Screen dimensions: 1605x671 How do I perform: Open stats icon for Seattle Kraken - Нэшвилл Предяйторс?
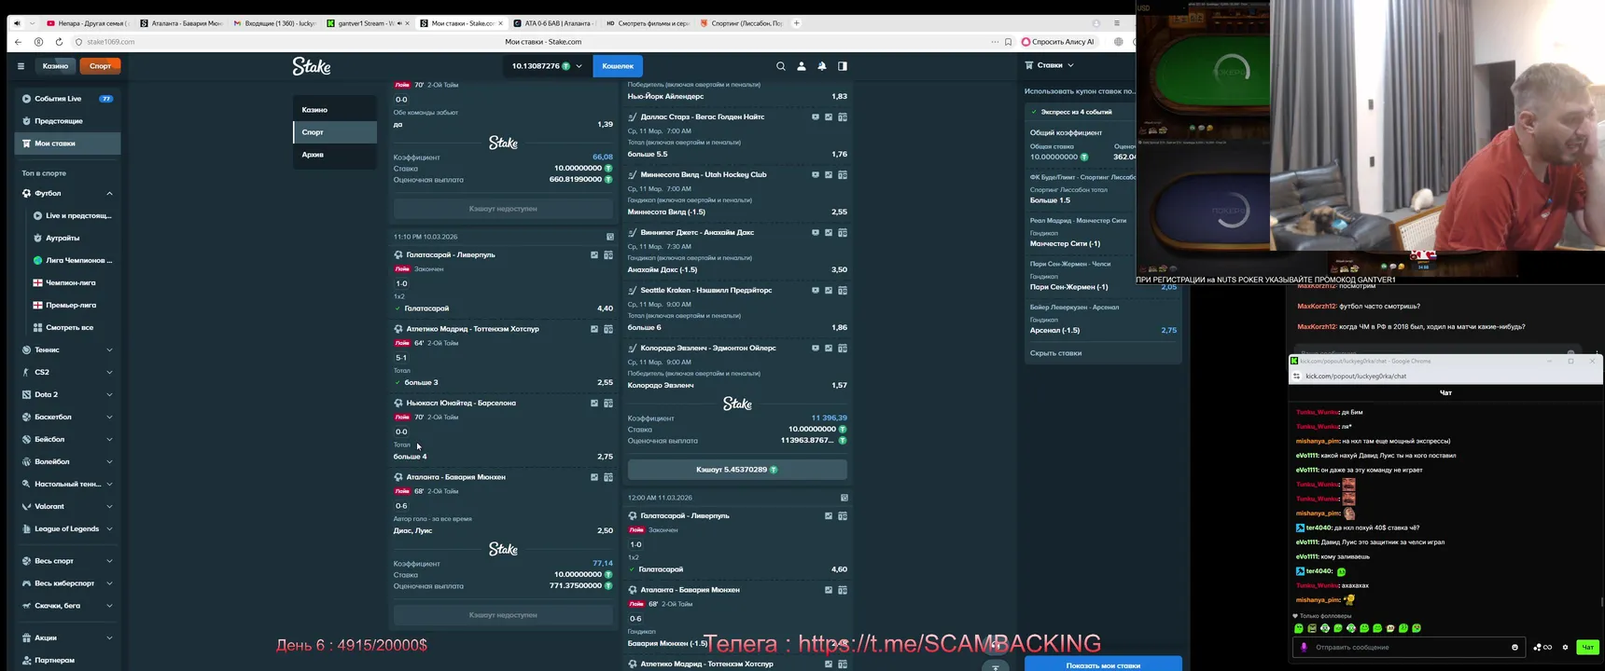click(x=829, y=291)
